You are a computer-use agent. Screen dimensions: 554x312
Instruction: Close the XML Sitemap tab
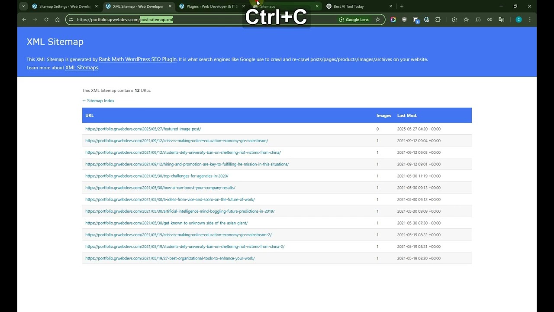(x=170, y=6)
